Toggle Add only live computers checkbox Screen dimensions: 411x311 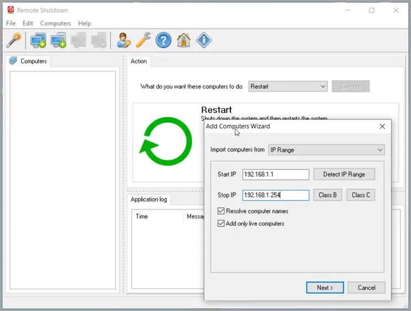click(221, 224)
